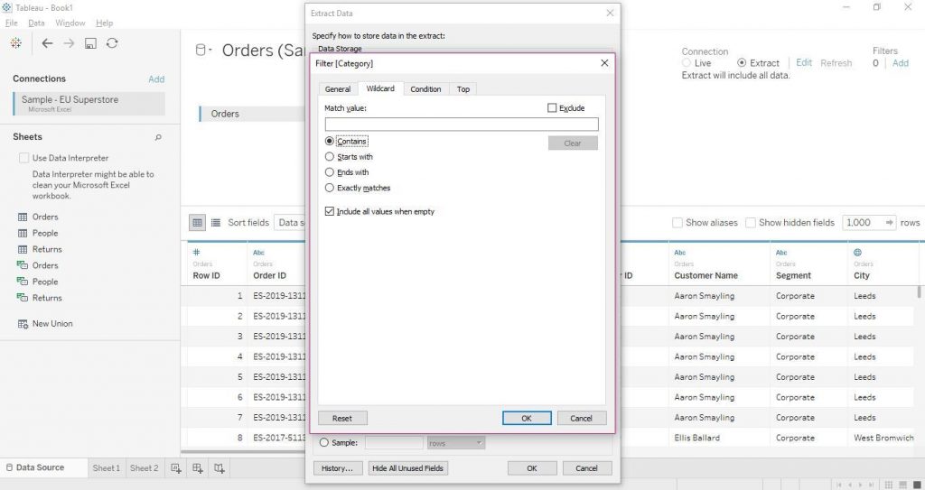Screen dimensions: 925x490
Task: Tick the Show aliases checkbox
Action: (x=677, y=222)
